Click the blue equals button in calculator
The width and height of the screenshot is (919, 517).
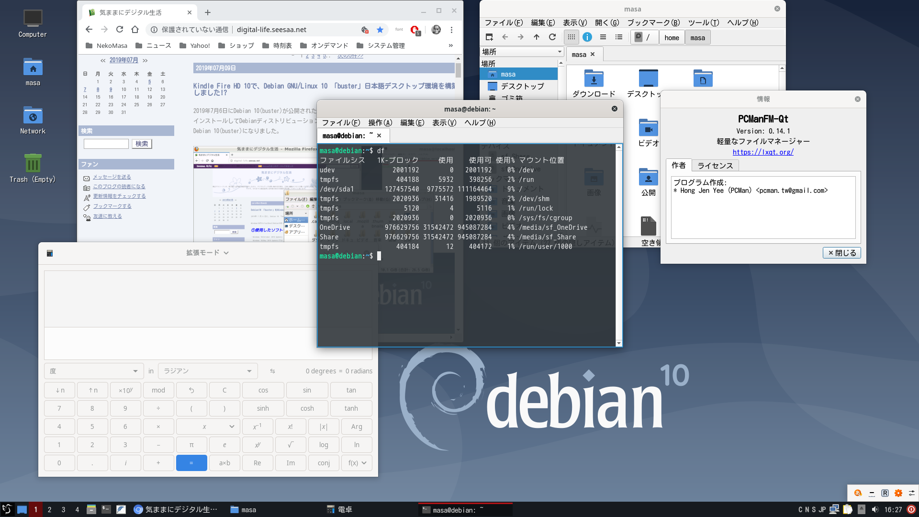click(x=191, y=463)
